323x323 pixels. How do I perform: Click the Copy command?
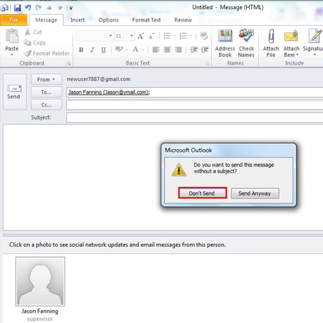pos(35,43)
